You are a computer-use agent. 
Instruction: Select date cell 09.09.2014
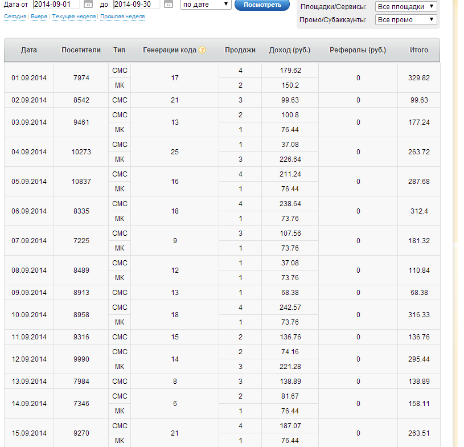click(29, 293)
